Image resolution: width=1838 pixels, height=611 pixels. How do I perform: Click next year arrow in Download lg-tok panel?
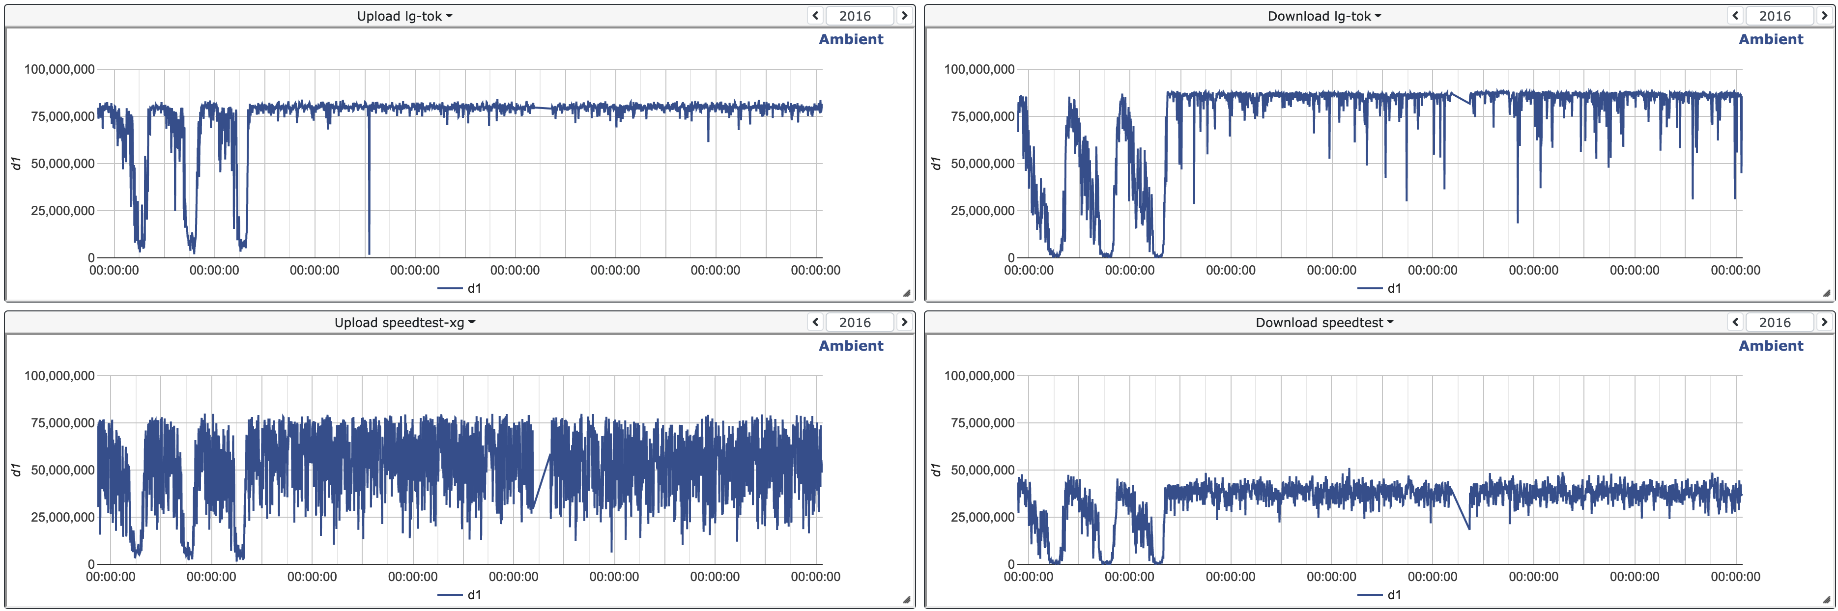[x=1824, y=16]
